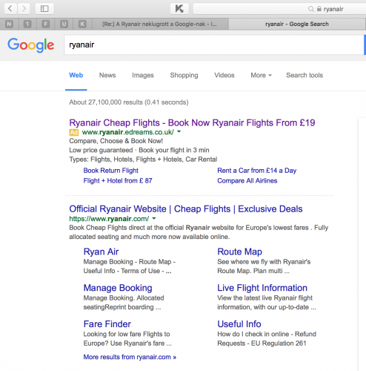Switch to Images results
The width and height of the screenshot is (366, 371).
click(x=143, y=75)
